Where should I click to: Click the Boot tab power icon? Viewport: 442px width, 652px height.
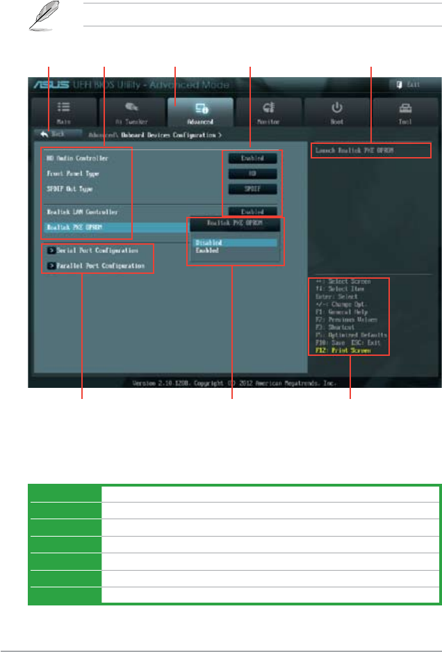pos(337,107)
